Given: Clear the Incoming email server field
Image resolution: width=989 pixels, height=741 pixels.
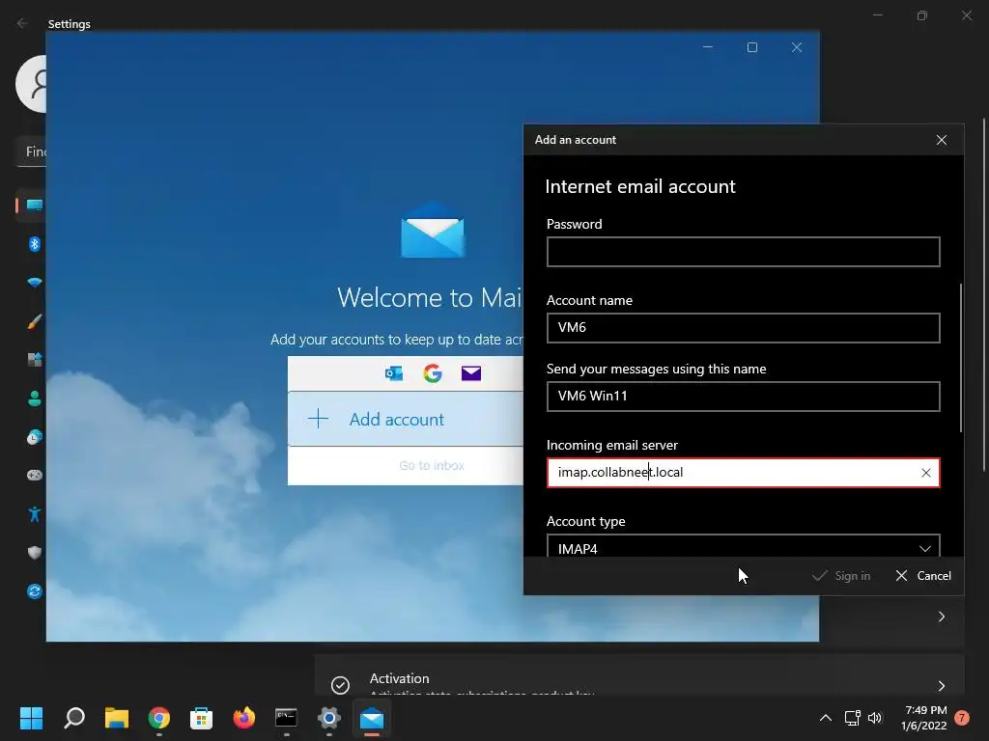Looking at the screenshot, I should pos(925,473).
